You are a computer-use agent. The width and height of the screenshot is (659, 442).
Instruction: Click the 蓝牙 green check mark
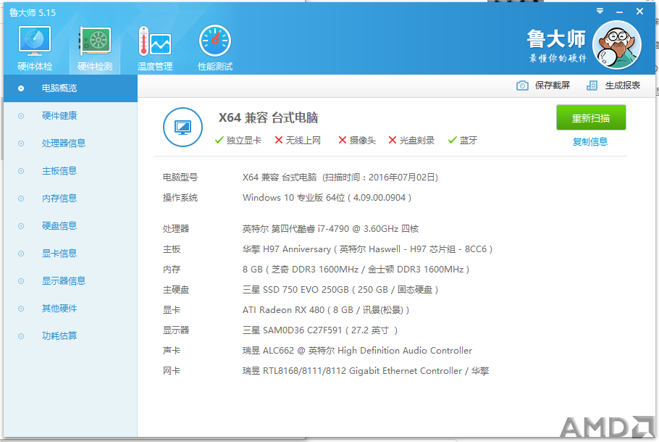[452, 140]
